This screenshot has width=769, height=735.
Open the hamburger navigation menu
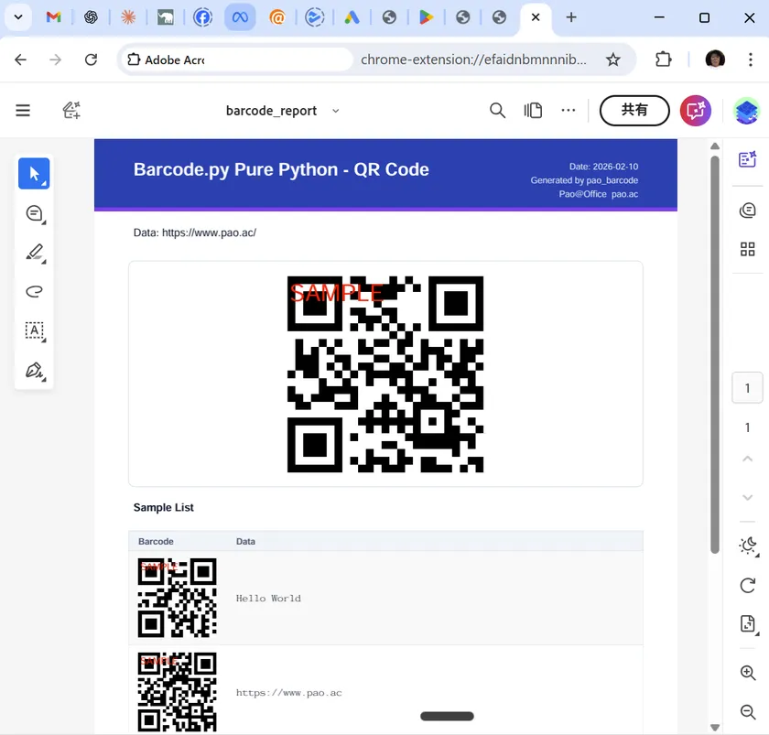22,110
